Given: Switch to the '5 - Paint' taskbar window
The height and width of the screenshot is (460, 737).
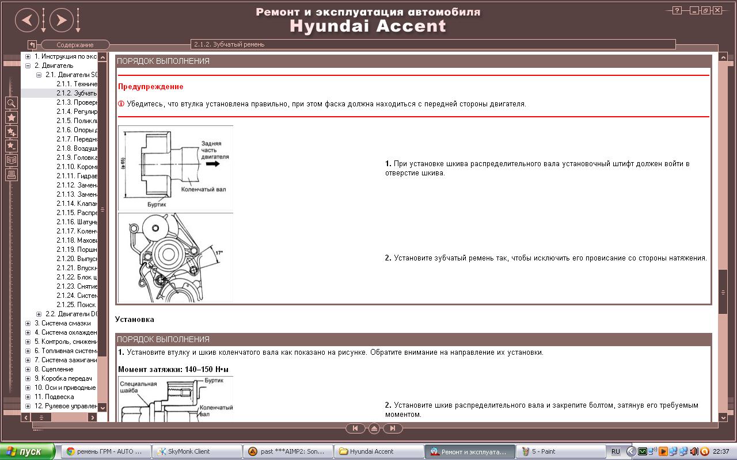Looking at the screenshot, I should coord(561,451).
